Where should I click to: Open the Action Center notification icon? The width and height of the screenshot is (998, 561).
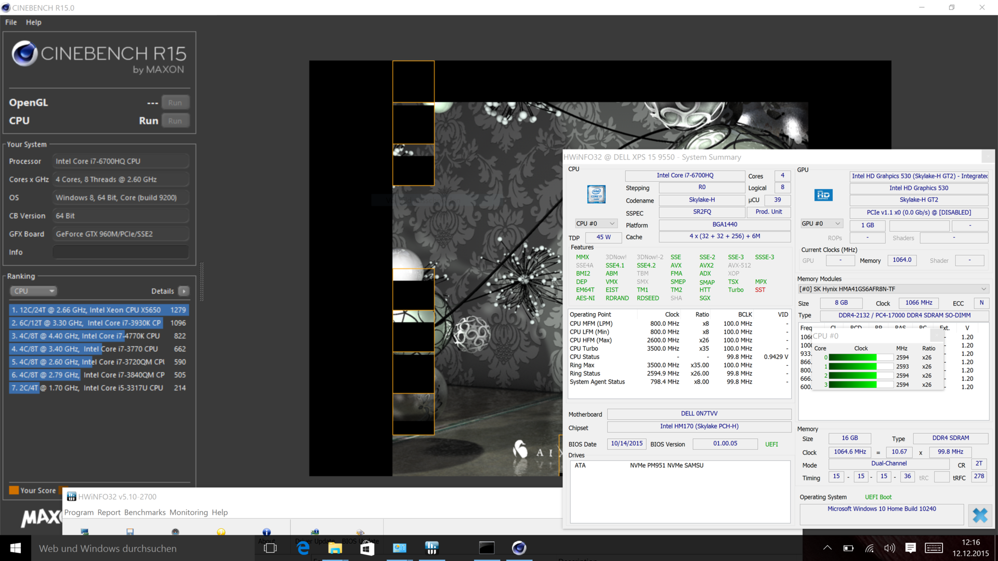(910, 548)
